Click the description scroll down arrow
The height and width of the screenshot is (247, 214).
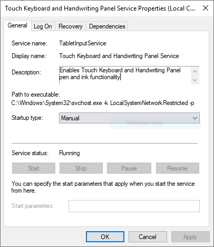[194, 80]
